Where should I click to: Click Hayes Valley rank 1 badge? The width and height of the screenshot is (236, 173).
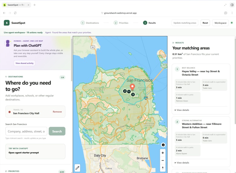tap(177, 69)
